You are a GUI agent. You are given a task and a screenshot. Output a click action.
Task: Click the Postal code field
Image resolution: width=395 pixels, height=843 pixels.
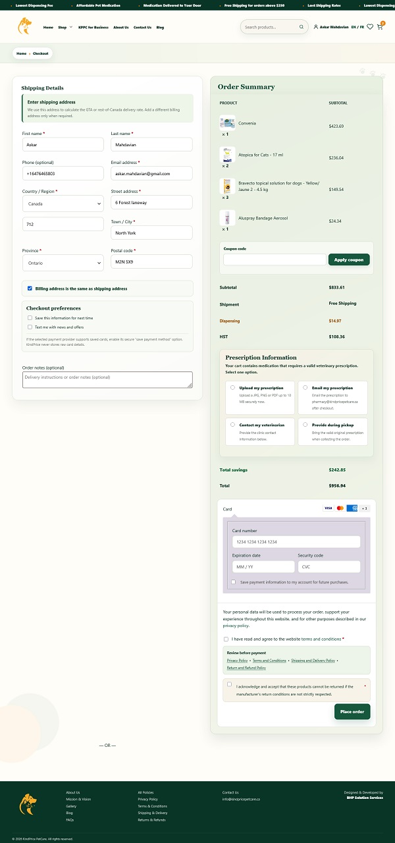[x=151, y=261]
